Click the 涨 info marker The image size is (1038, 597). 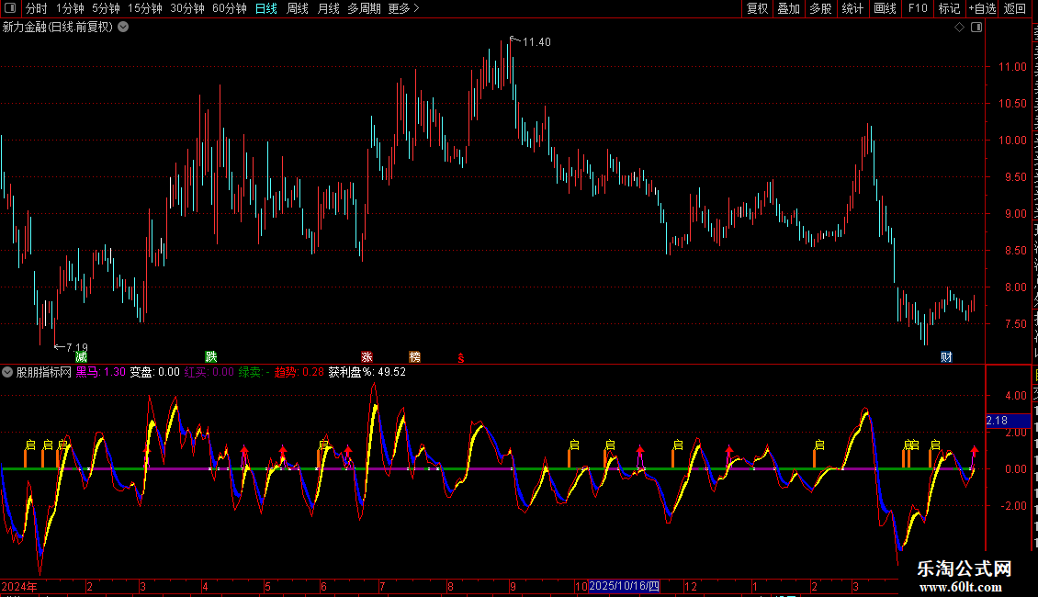[x=367, y=356]
